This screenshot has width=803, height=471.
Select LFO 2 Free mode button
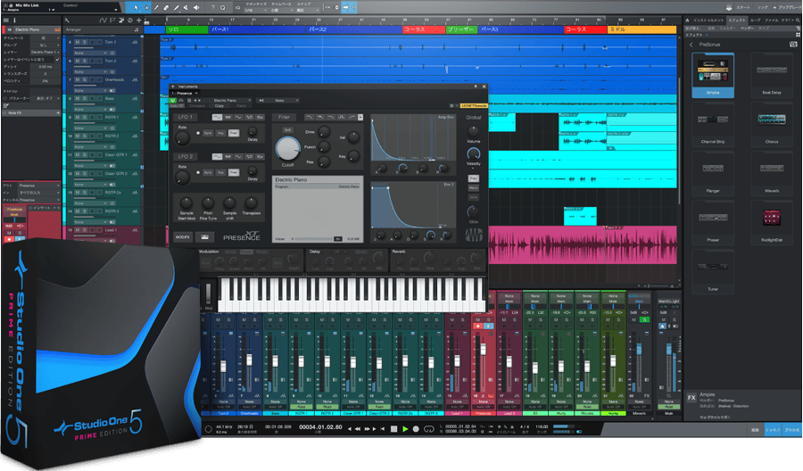pos(234,172)
